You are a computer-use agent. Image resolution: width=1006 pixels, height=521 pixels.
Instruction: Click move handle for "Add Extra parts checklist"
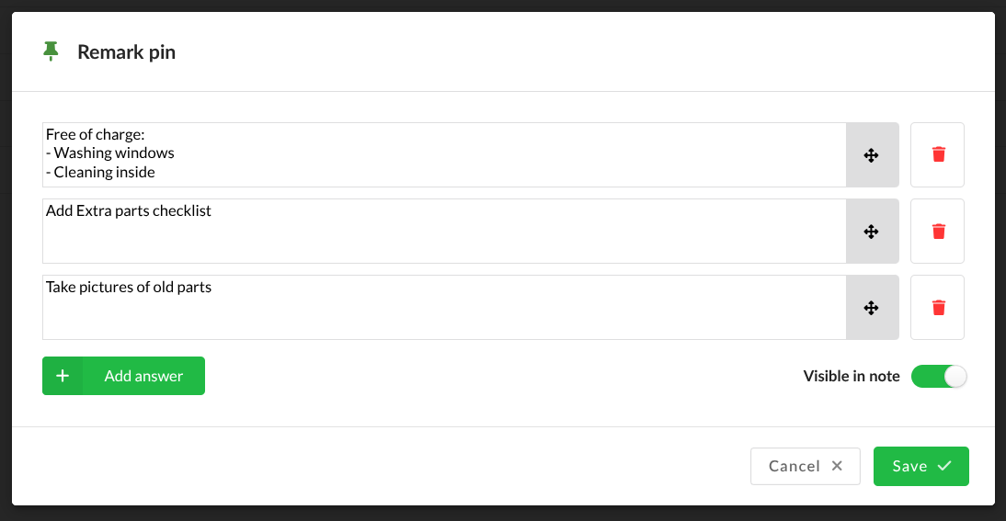[x=872, y=232]
